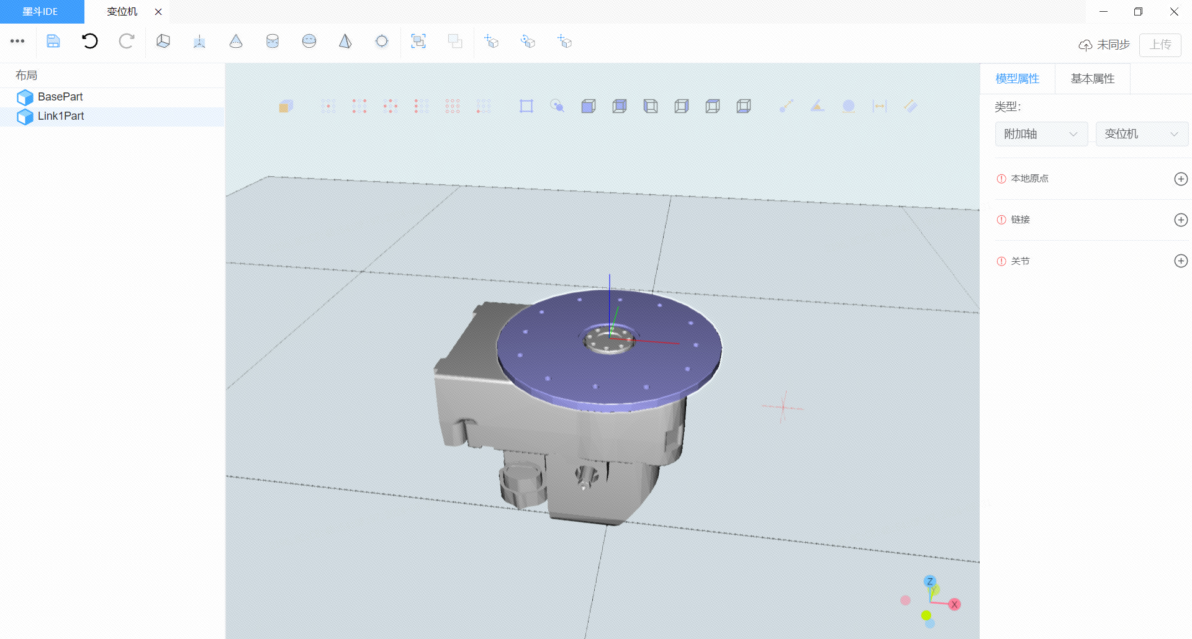1192x639 pixels.
Task: Insert a cylinder primitive shape
Action: click(x=273, y=42)
